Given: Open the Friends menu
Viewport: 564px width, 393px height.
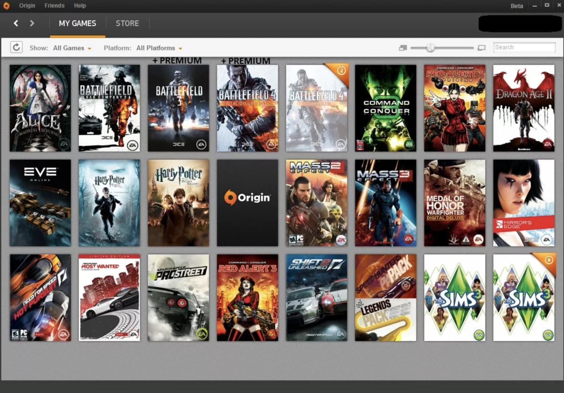Looking at the screenshot, I should pos(55,6).
